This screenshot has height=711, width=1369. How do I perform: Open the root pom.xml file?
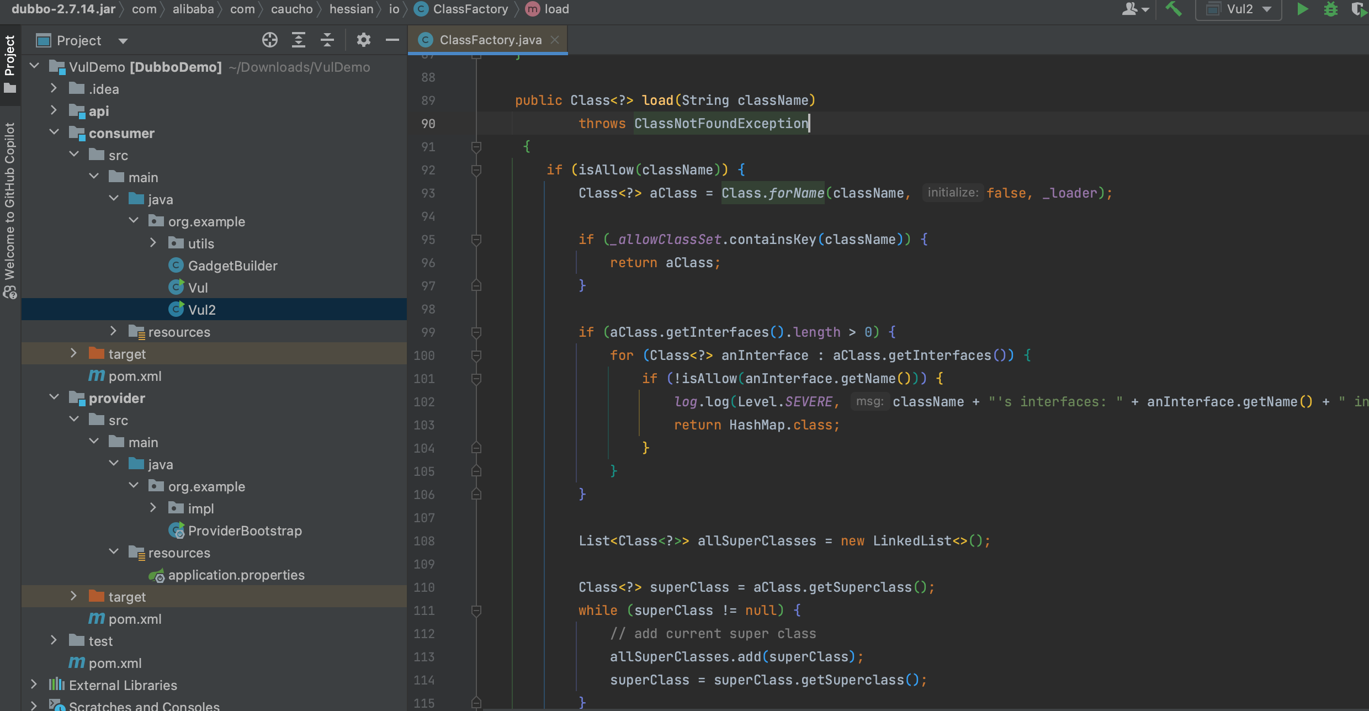[105, 663]
